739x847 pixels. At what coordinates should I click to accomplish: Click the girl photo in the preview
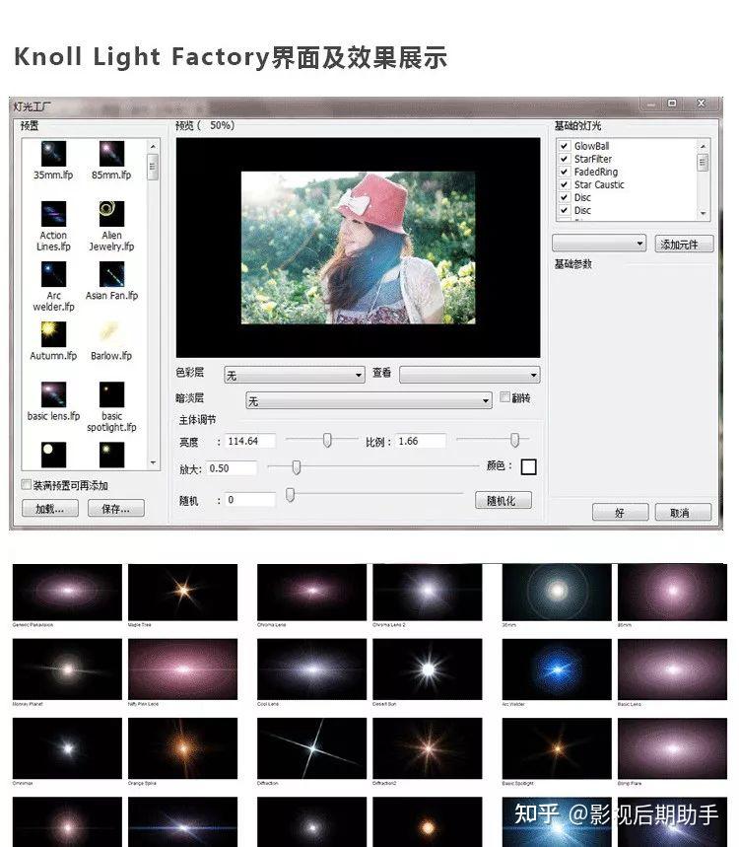[x=358, y=247]
